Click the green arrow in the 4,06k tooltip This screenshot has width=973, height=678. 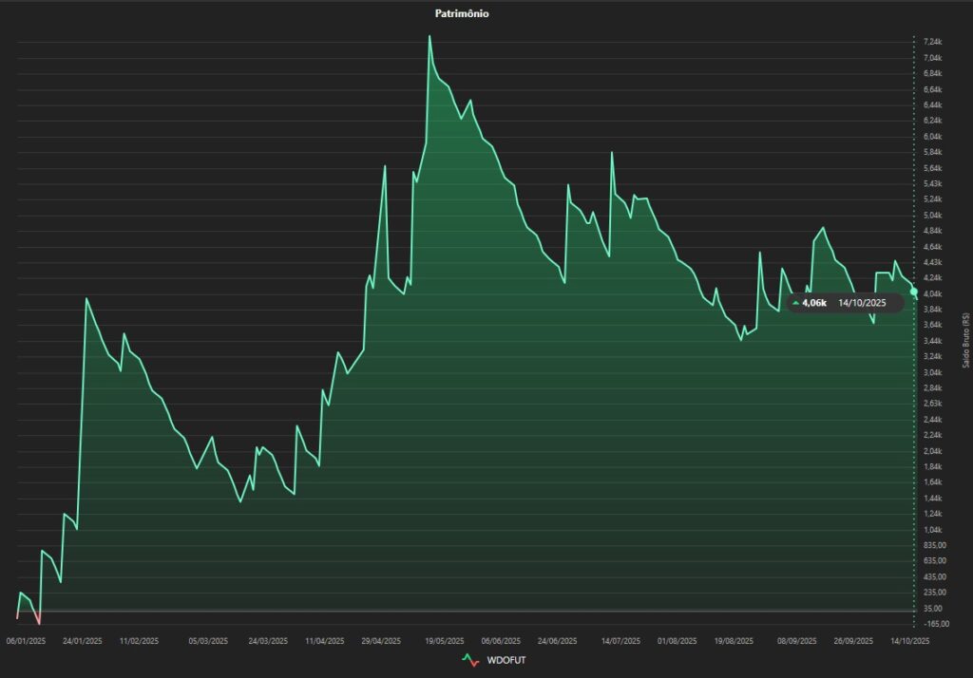[795, 303]
